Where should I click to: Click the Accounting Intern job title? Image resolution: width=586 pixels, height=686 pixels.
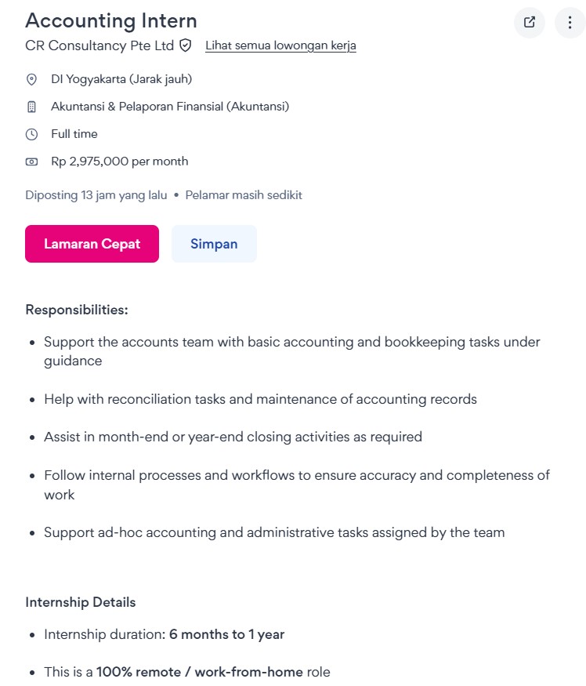(x=111, y=20)
